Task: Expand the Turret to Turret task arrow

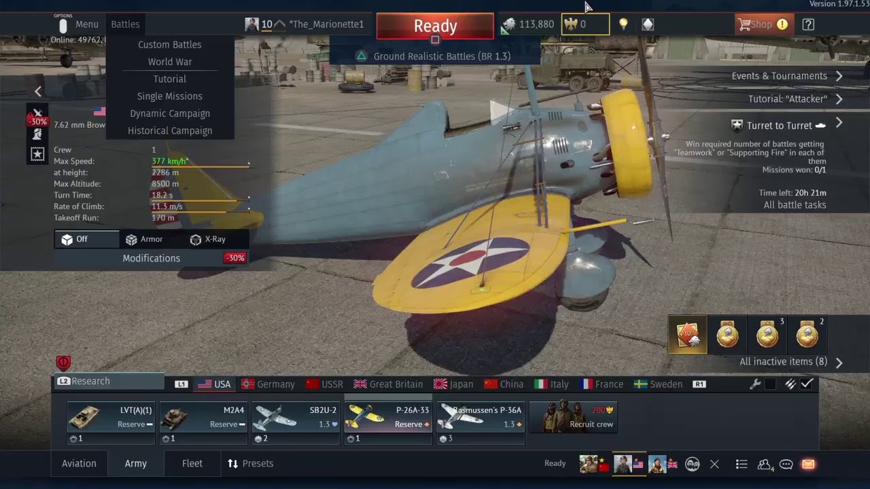Action: pyautogui.click(x=839, y=123)
